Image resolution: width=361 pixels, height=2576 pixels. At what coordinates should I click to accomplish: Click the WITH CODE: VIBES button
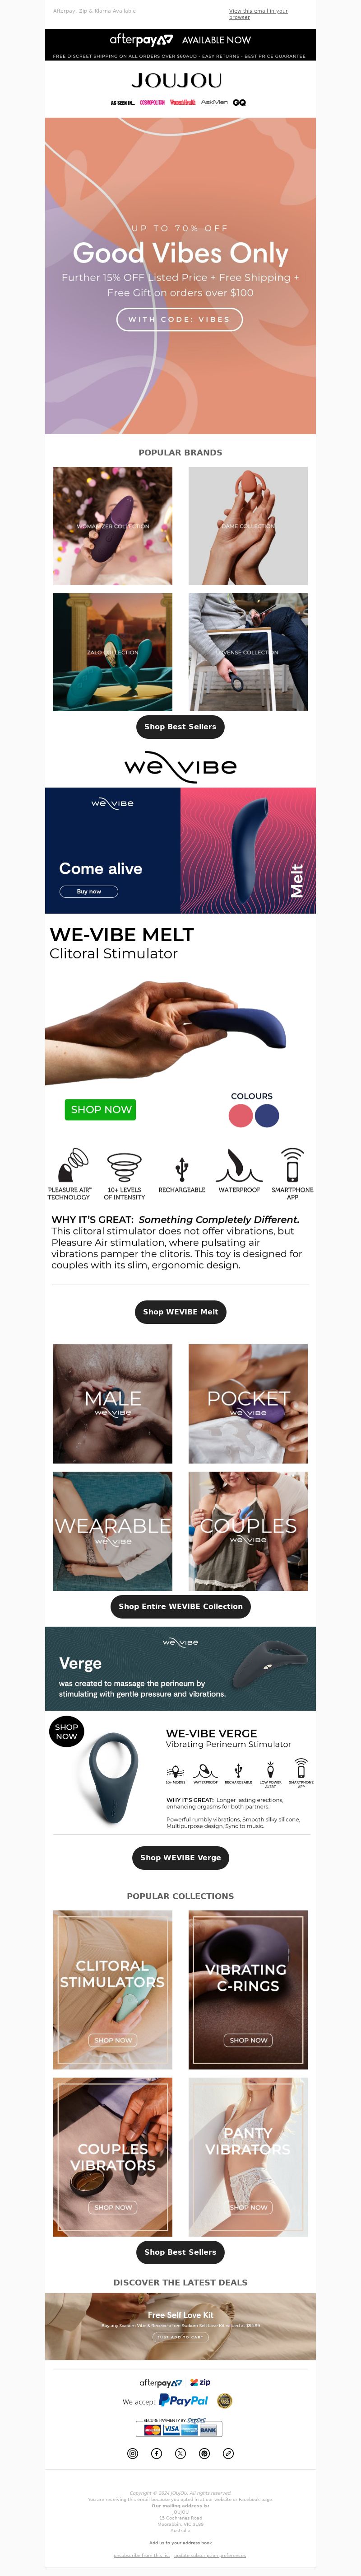180,319
